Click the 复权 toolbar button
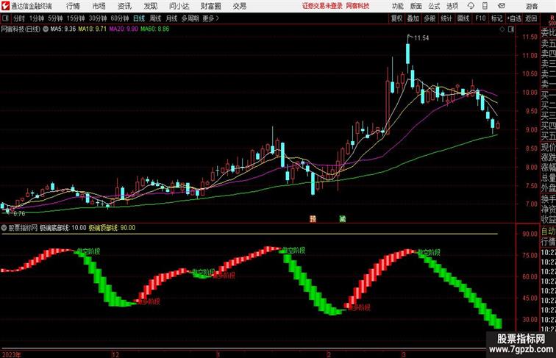Image resolution: width=556 pixels, height=358 pixels. click(x=397, y=18)
